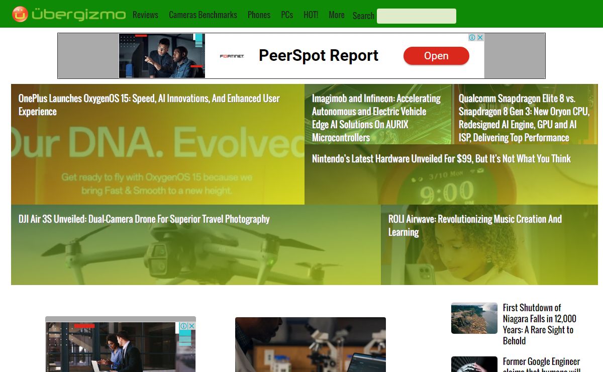This screenshot has width=603, height=372.
Task: Open the Reviews menu item
Action: pyautogui.click(x=145, y=15)
